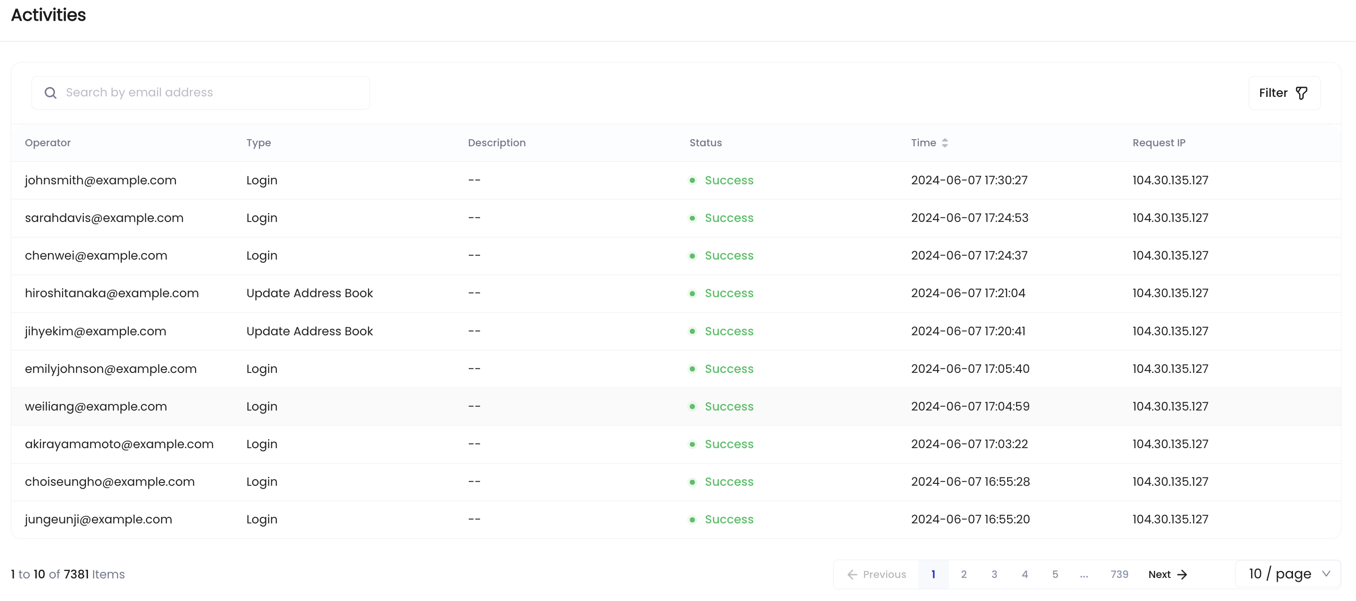Click the pagination ellipsis
This screenshot has height=601, width=1356.
1084,575
